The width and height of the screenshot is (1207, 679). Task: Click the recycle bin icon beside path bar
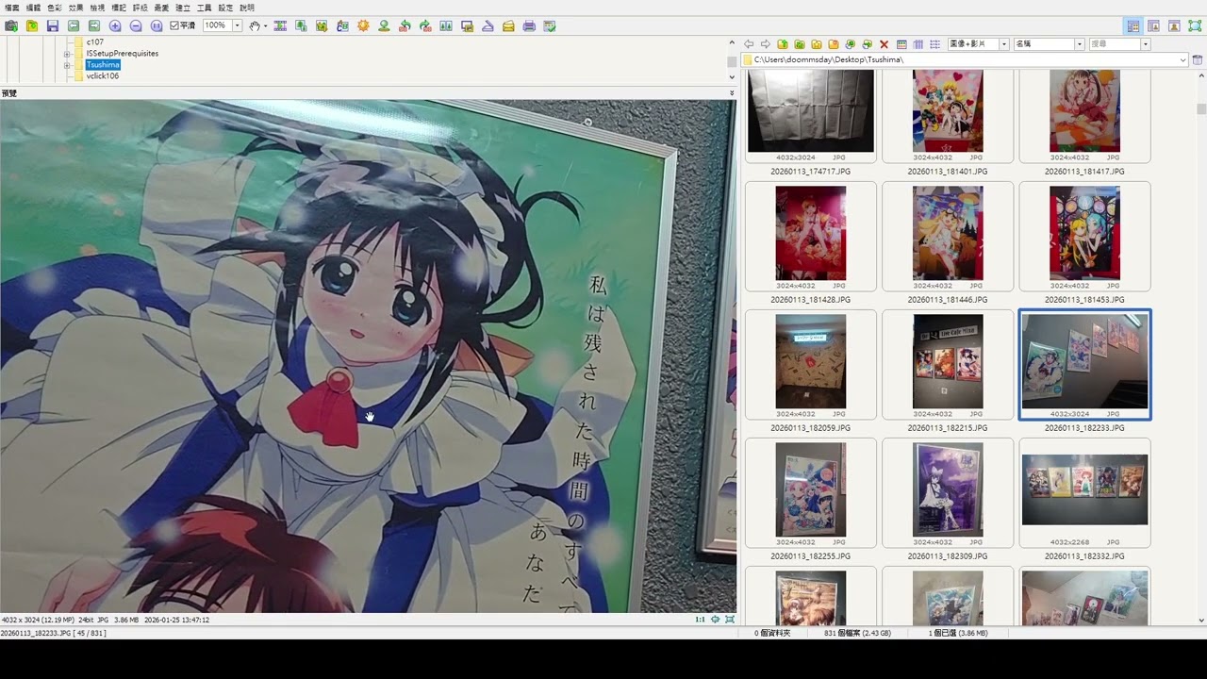[1198, 60]
